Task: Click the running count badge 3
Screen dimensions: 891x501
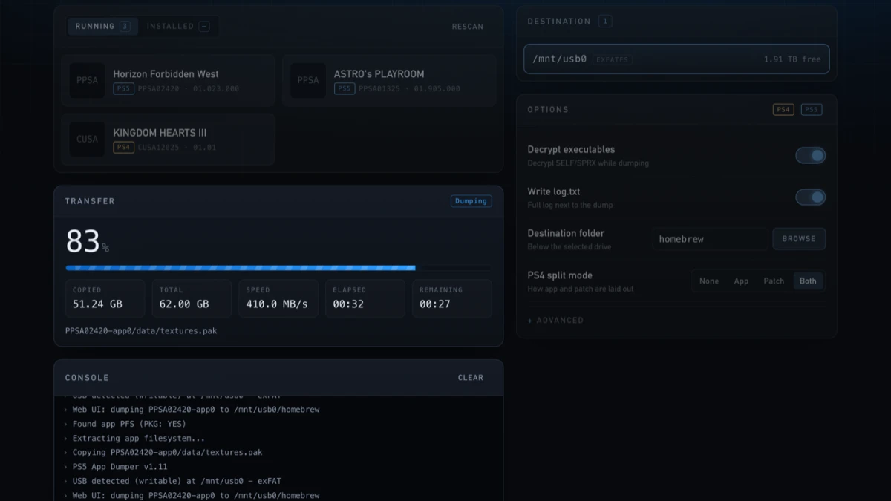Action: 125,27
